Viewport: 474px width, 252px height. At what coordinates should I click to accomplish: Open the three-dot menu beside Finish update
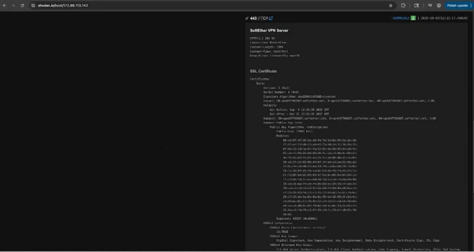coord(472,6)
